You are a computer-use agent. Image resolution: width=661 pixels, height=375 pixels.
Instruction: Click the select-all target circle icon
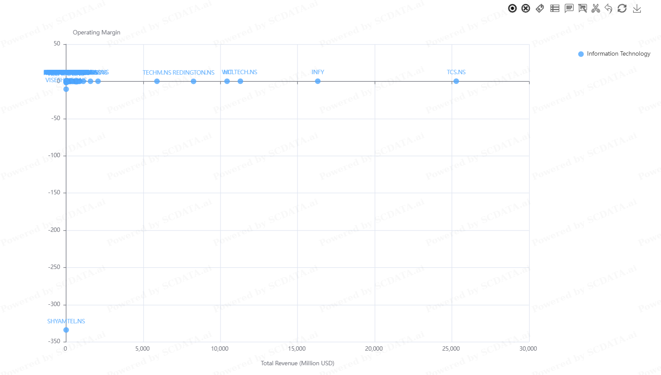tap(512, 8)
